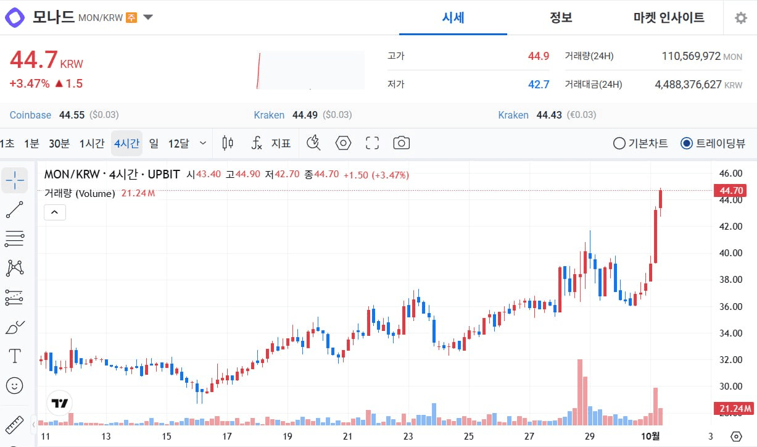Open the forecasting position tool
Image resolution: width=757 pixels, height=447 pixels.
coord(15,298)
